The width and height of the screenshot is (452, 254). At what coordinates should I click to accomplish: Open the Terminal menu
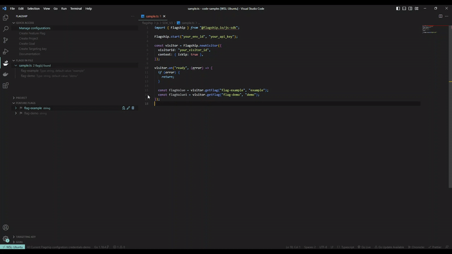coord(76,8)
